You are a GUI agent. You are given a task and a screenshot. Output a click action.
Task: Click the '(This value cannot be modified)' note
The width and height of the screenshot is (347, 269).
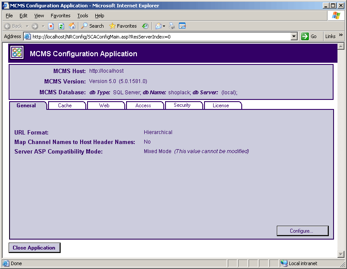pyautogui.click(x=211, y=151)
